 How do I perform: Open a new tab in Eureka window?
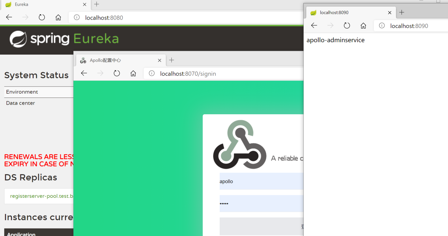click(x=97, y=4)
